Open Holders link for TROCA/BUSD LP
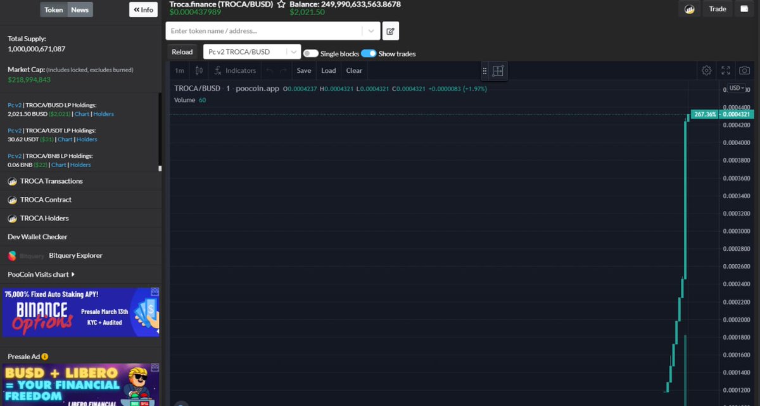 coord(104,114)
